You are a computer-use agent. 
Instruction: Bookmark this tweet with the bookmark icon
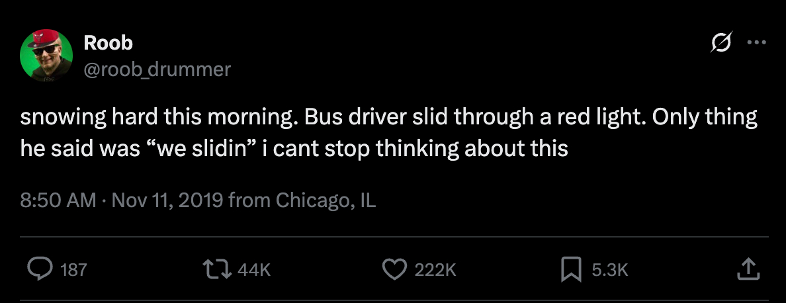pos(570,269)
